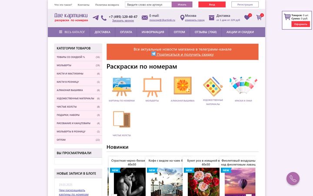This screenshot has height=196, width=313.
Task: Open the Telegram icon in header
Action: click(x=96, y=17)
